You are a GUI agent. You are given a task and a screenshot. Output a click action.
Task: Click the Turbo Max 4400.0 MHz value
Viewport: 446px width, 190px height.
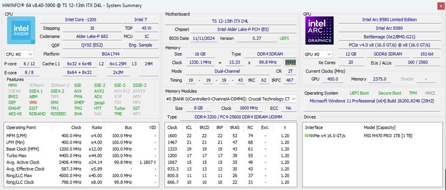click(x=72, y=156)
